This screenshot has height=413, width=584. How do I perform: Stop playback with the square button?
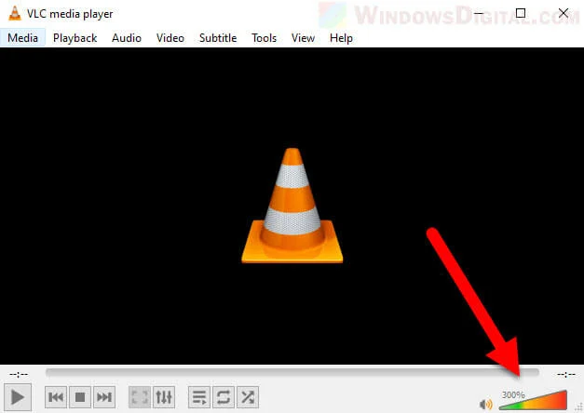pos(80,397)
